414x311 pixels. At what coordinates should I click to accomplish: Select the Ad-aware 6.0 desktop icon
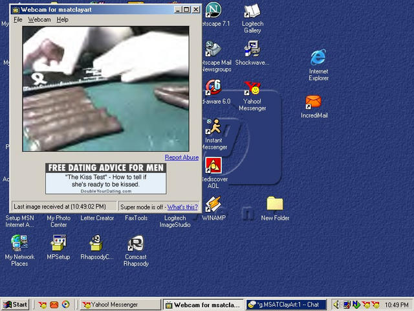(x=213, y=87)
